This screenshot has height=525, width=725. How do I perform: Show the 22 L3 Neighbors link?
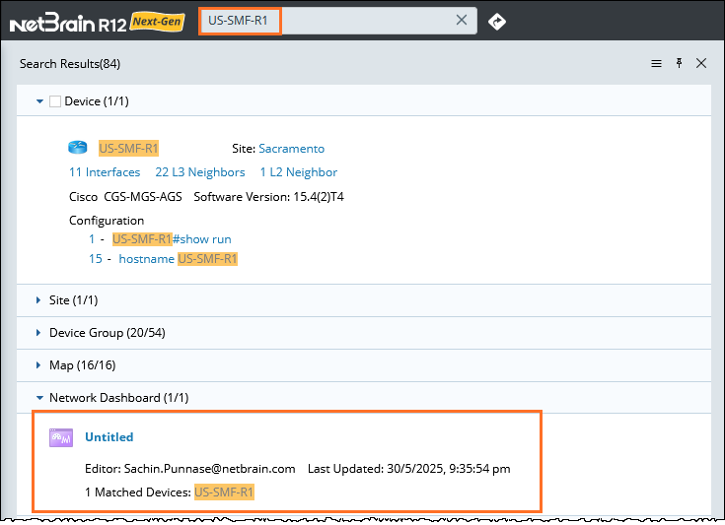coord(200,172)
